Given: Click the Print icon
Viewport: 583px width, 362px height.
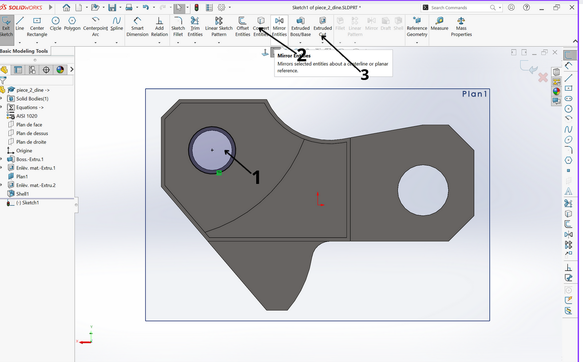Looking at the screenshot, I should pyautogui.click(x=129, y=8).
